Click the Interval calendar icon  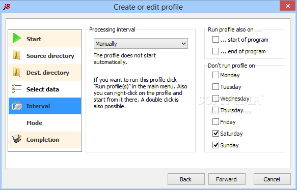[17, 106]
